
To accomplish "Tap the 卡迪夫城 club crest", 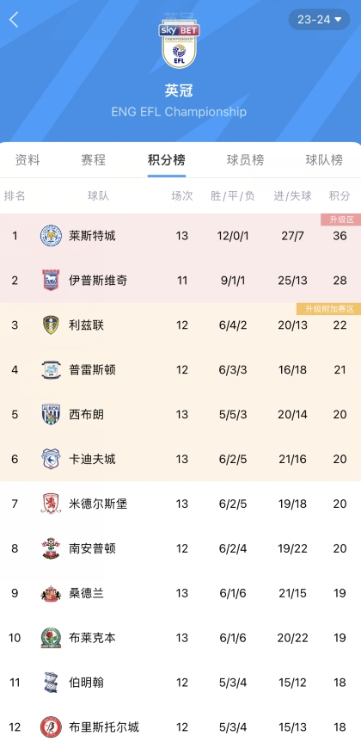I will (51, 459).
